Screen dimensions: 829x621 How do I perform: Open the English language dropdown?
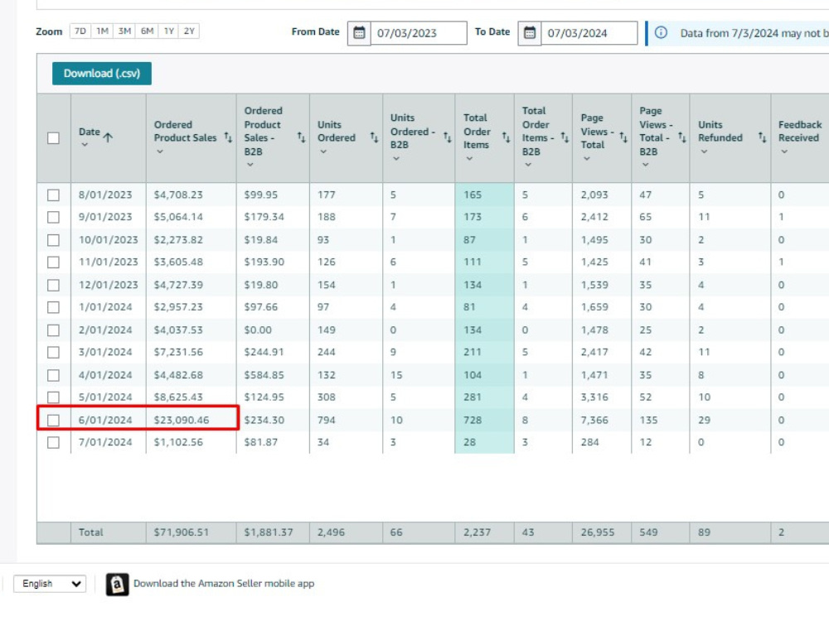(50, 584)
